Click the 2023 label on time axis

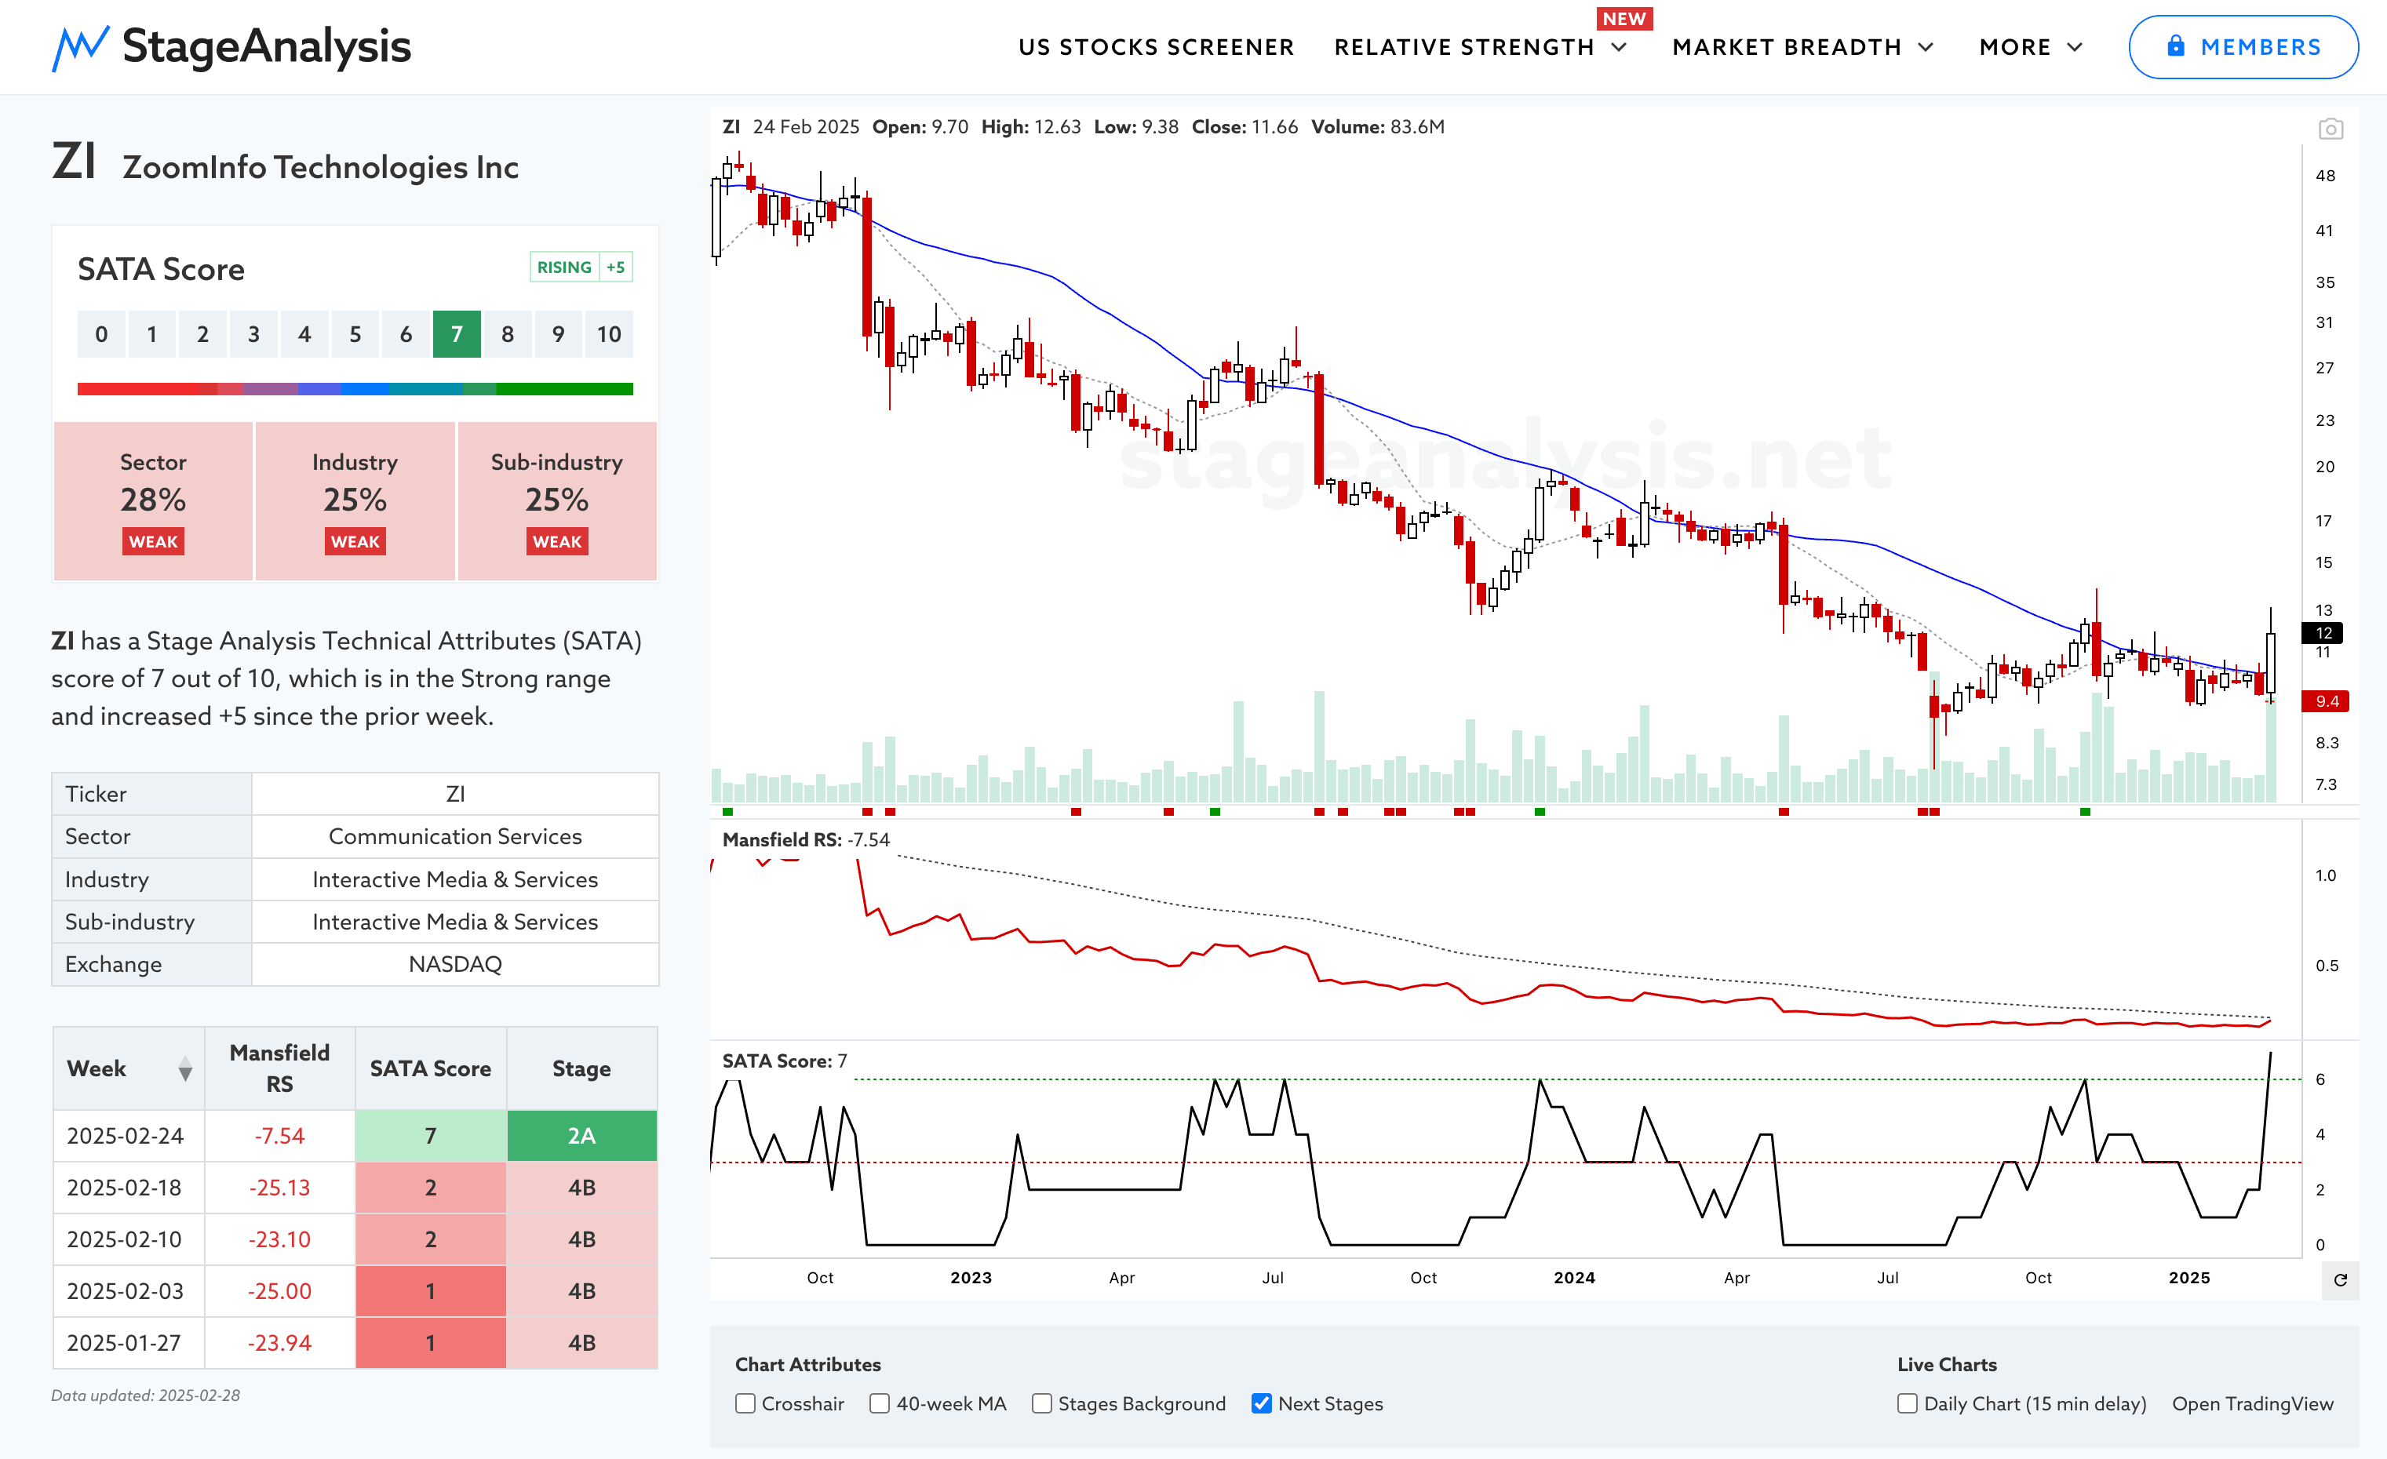[971, 1278]
